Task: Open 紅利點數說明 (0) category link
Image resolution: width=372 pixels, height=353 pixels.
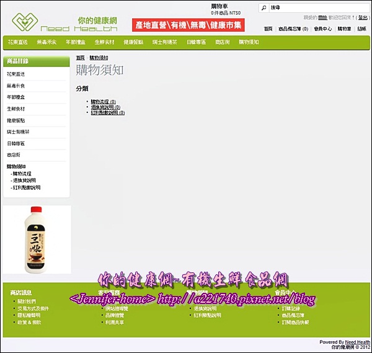Action: point(108,112)
